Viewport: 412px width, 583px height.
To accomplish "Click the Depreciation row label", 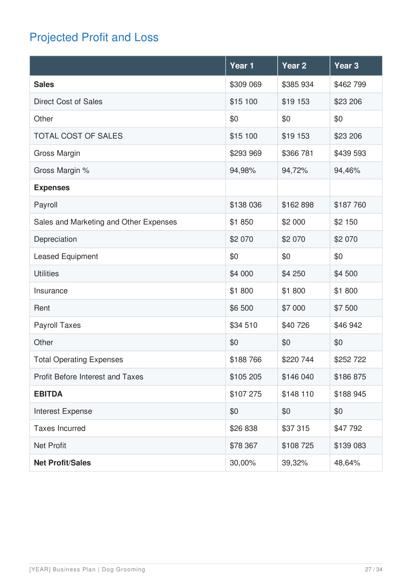I will click(56, 239).
